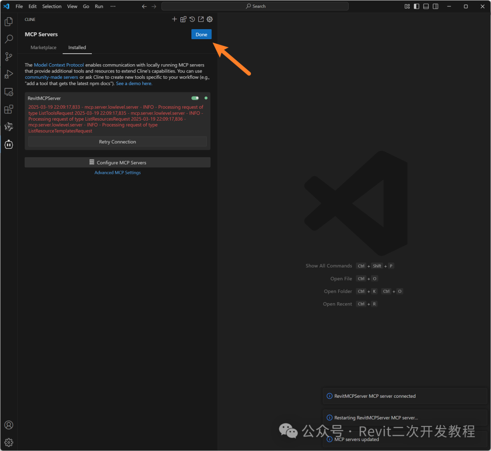Select the Installed tab
Viewport: 491px width, 451px height.
click(x=77, y=47)
